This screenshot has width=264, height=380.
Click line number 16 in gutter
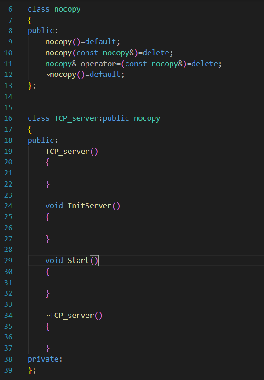[8, 118]
